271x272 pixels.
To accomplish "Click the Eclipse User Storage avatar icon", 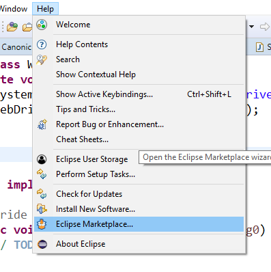I will (42, 159).
